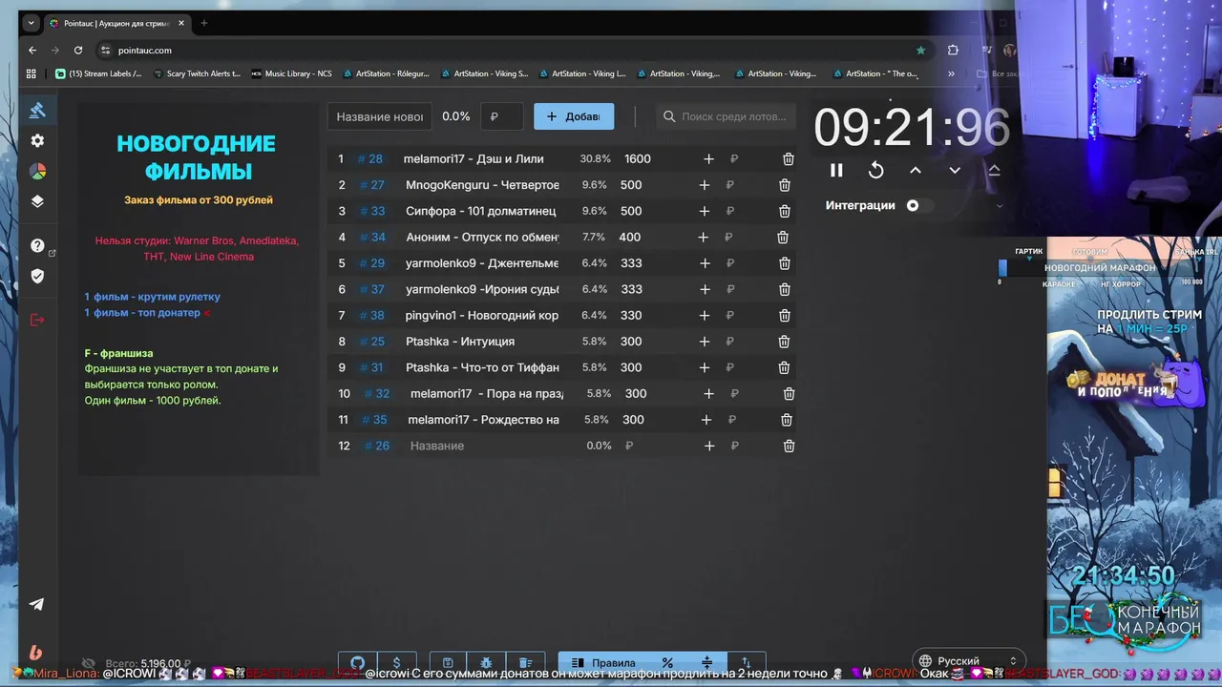
Task: Open the auction gavel page in sidebar
Action: click(x=37, y=110)
